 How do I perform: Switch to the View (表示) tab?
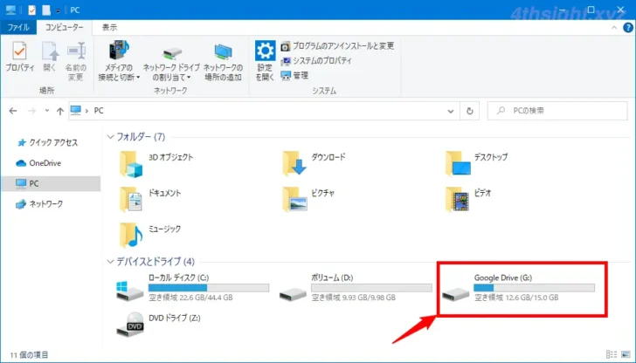(109, 28)
